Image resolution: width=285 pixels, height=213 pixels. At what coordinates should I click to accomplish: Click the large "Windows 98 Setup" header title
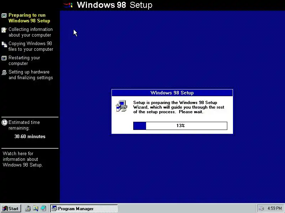click(x=114, y=5)
